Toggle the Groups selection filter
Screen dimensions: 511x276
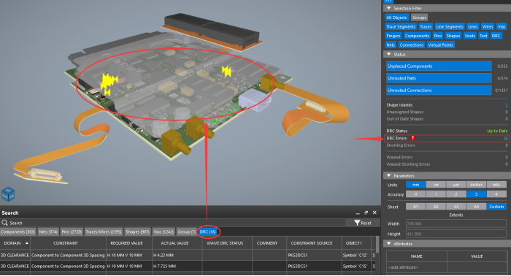419,18
